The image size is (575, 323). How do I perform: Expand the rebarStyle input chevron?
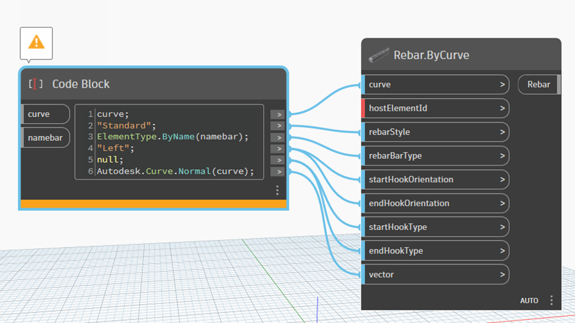[x=502, y=132]
